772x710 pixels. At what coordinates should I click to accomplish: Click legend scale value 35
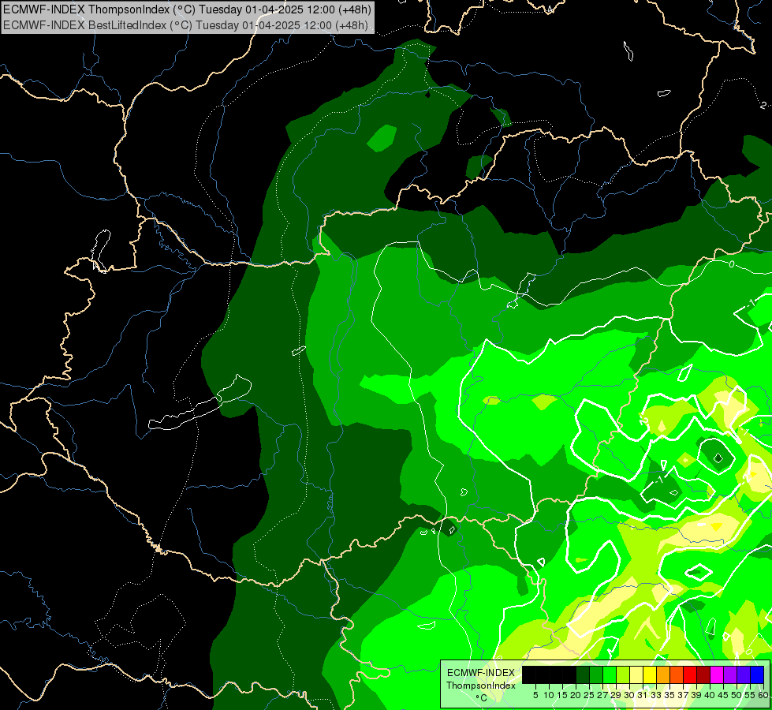pyautogui.click(x=669, y=695)
